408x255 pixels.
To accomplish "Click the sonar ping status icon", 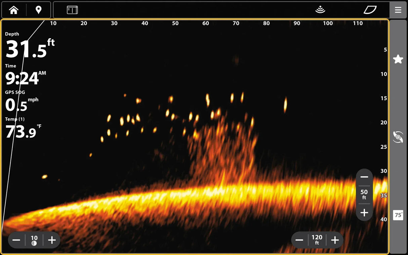I will click(320, 10).
